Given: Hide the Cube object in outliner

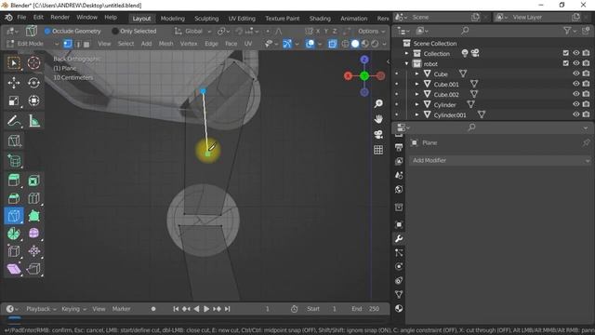Looking at the screenshot, I should (x=576, y=74).
